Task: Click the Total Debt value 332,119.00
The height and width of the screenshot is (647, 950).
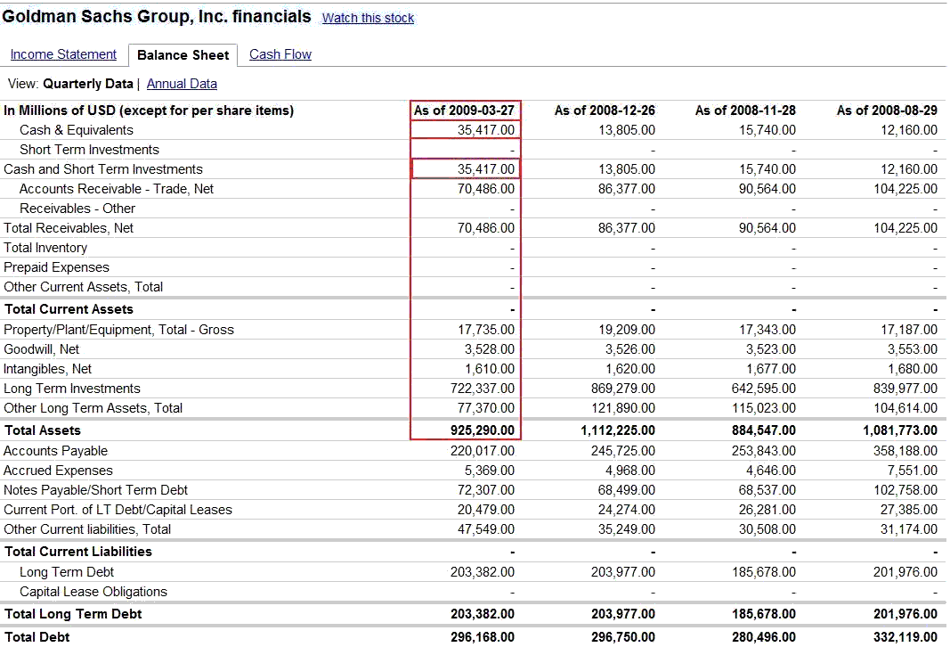Action: 901,636
